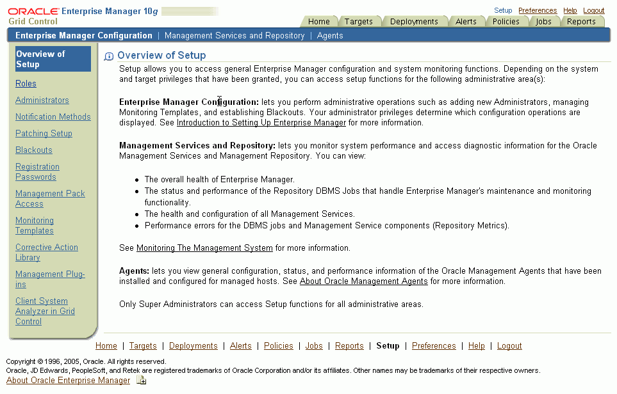The image size is (617, 394).
Task: Open the document icon next to About Oracle Enterprise Manager
Action: tap(140, 379)
